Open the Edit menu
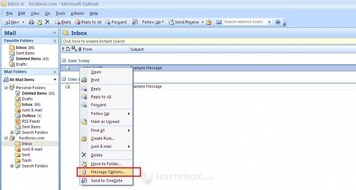Screen dimensions: 356x190 [21, 13]
